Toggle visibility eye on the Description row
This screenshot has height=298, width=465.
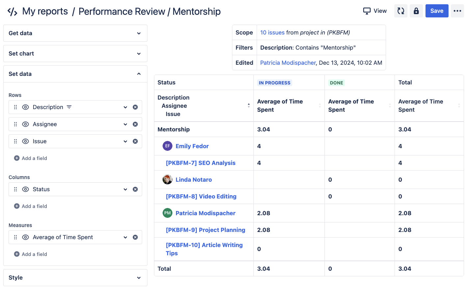26,107
